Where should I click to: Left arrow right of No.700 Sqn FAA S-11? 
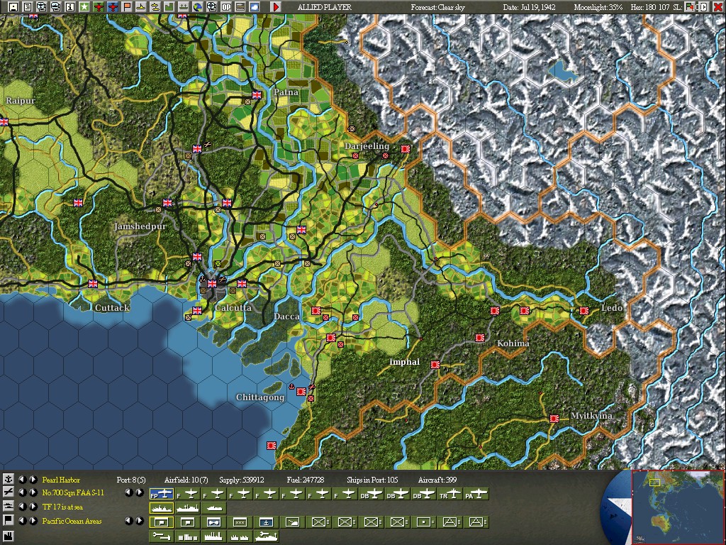click(129, 492)
